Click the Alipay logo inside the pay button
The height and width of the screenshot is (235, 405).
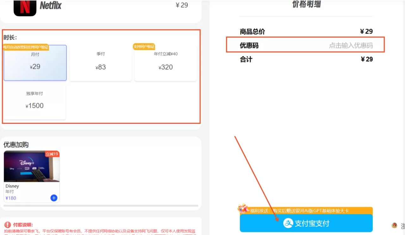[x=288, y=223]
